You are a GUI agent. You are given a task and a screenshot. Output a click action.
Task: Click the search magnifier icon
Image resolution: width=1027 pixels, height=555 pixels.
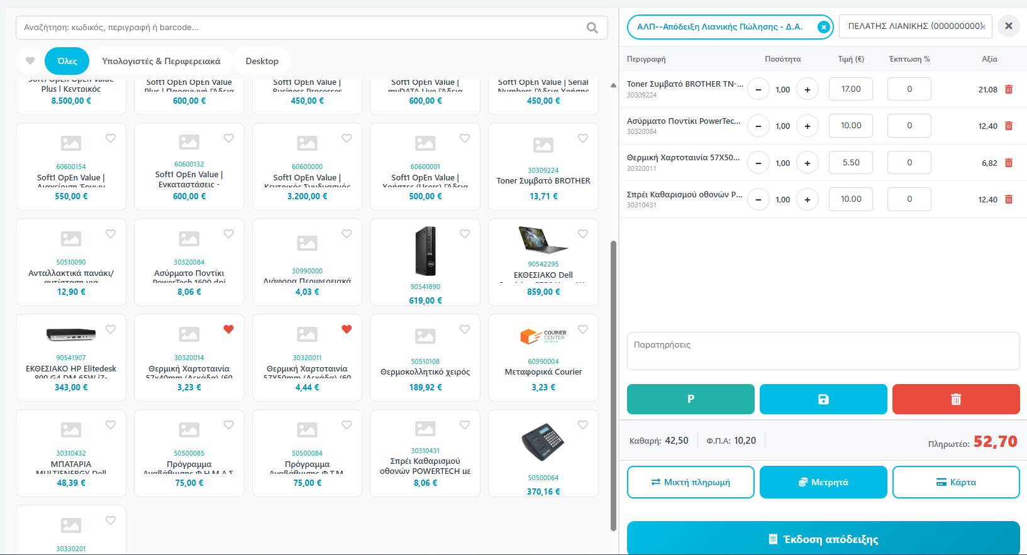click(592, 28)
